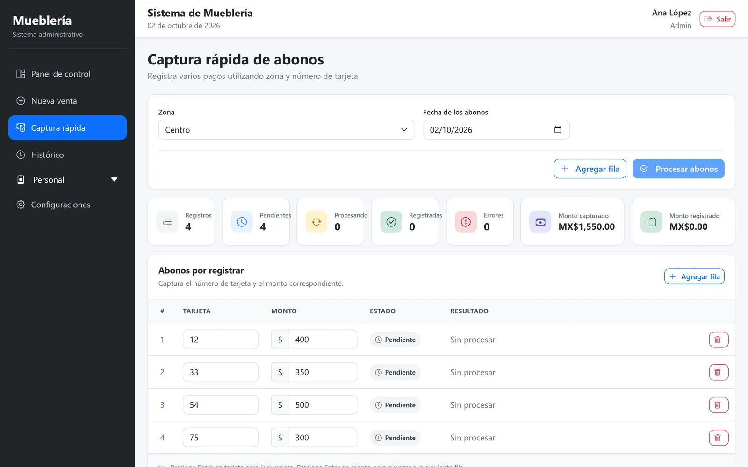Click the Panel de control sidebar icon
This screenshot has width=748, height=467.
pyautogui.click(x=21, y=74)
